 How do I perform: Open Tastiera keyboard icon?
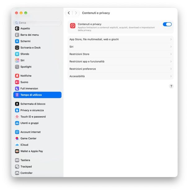click(17, 160)
